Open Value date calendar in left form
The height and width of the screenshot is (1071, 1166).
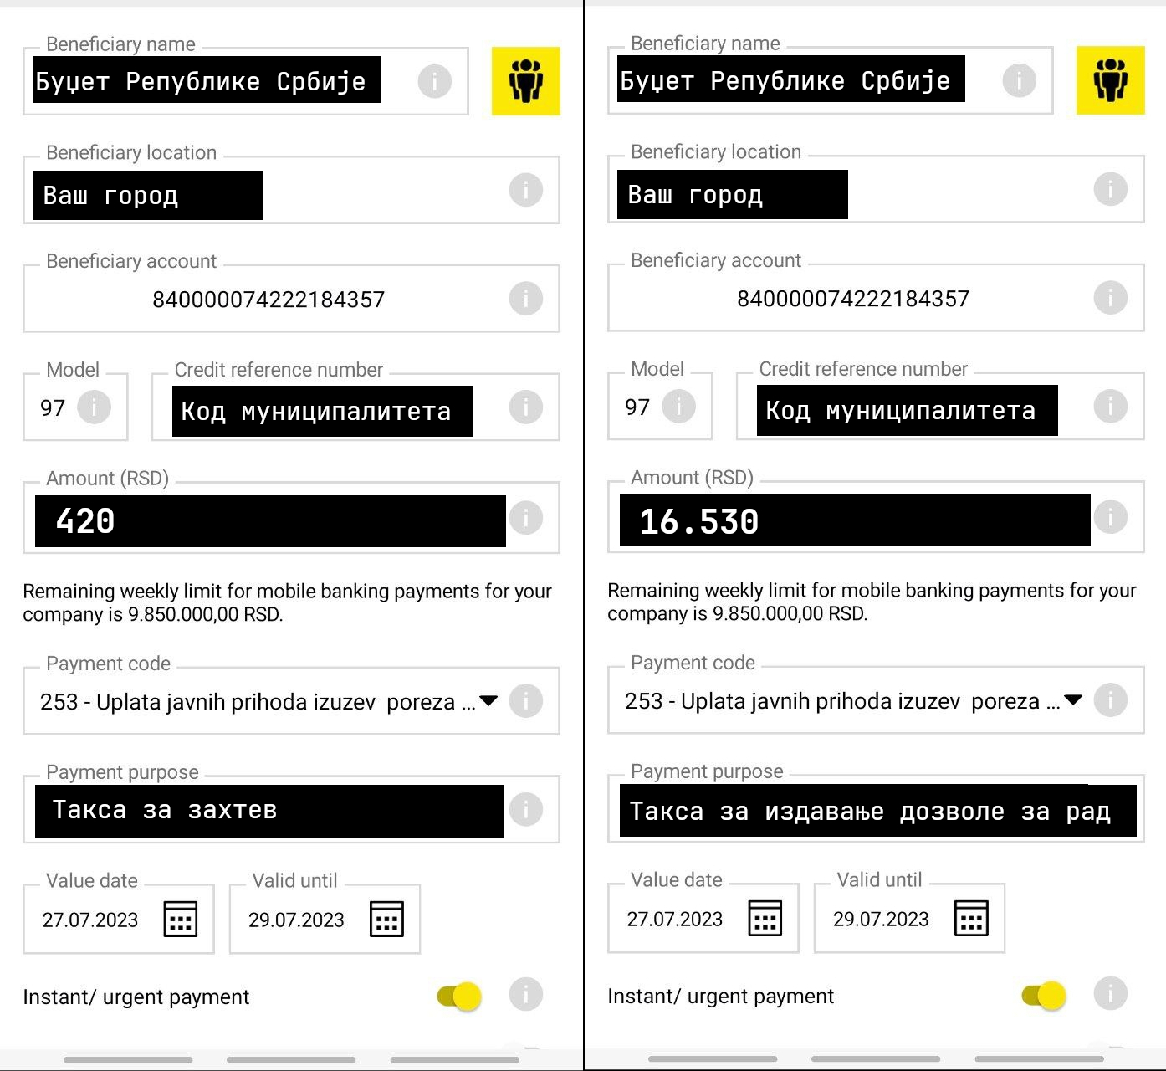pos(180,919)
